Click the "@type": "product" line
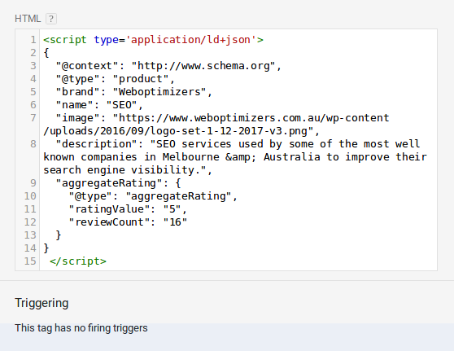Screen dimensions: 454x351 (x=116, y=79)
